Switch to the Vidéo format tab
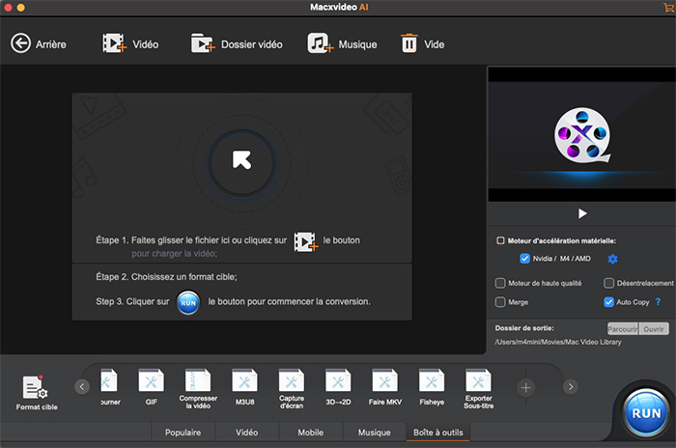Image resolution: width=676 pixels, height=448 pixels. (x=246, y=432)
